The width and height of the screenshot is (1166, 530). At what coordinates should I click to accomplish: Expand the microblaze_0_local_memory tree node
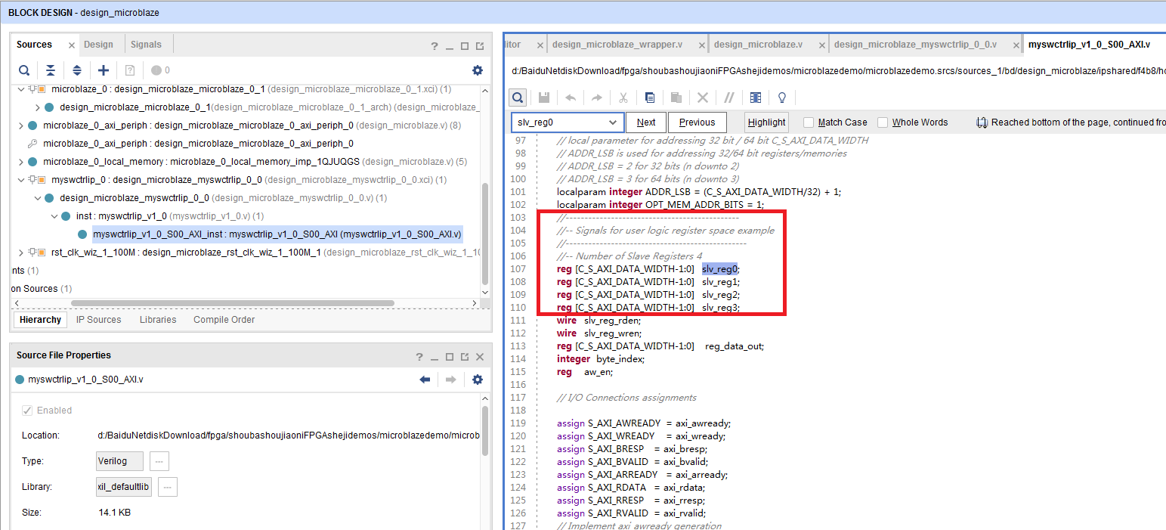click(x=21, y=162)
